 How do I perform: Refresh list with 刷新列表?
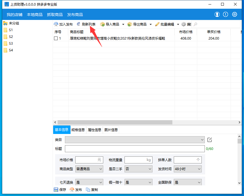(86, 24)
